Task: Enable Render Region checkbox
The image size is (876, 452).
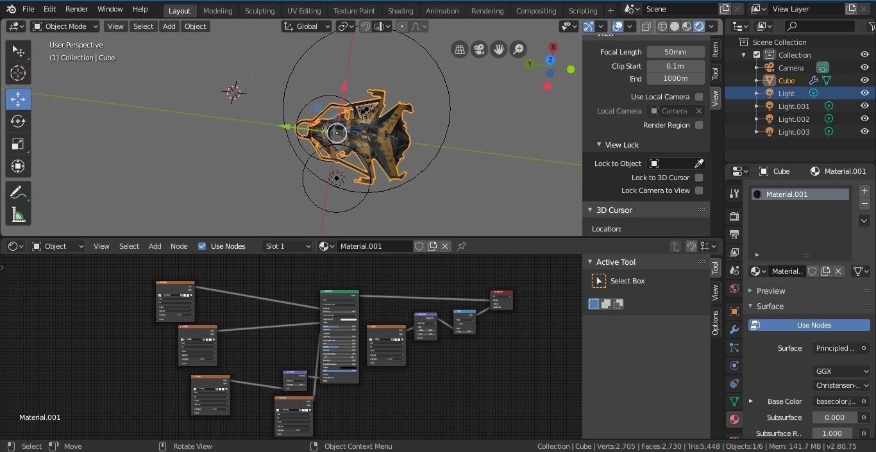Action: pyautogui.click(x=699, y=125)
